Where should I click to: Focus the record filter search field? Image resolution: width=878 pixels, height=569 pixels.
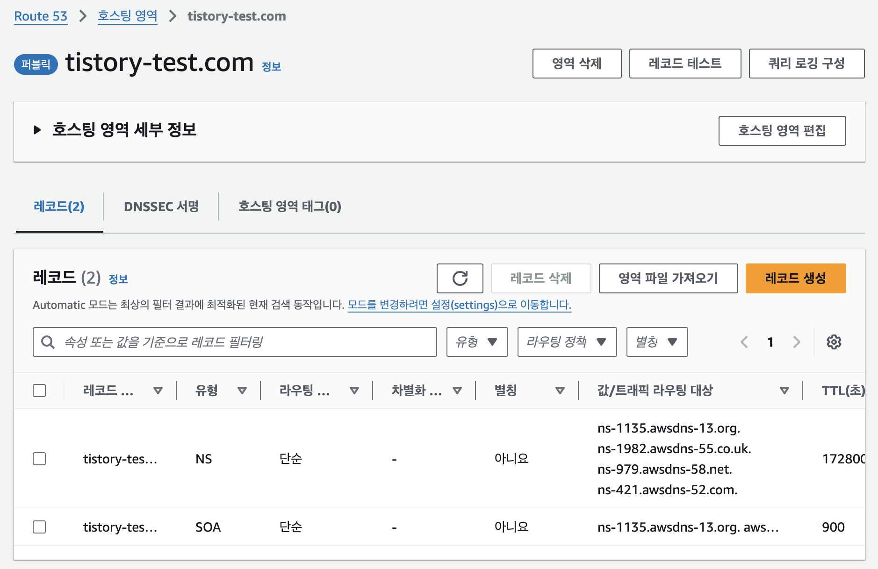pyautogui.click(x=235, y=342)
